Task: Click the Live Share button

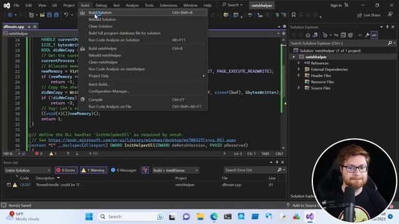Action: [368, 15]
